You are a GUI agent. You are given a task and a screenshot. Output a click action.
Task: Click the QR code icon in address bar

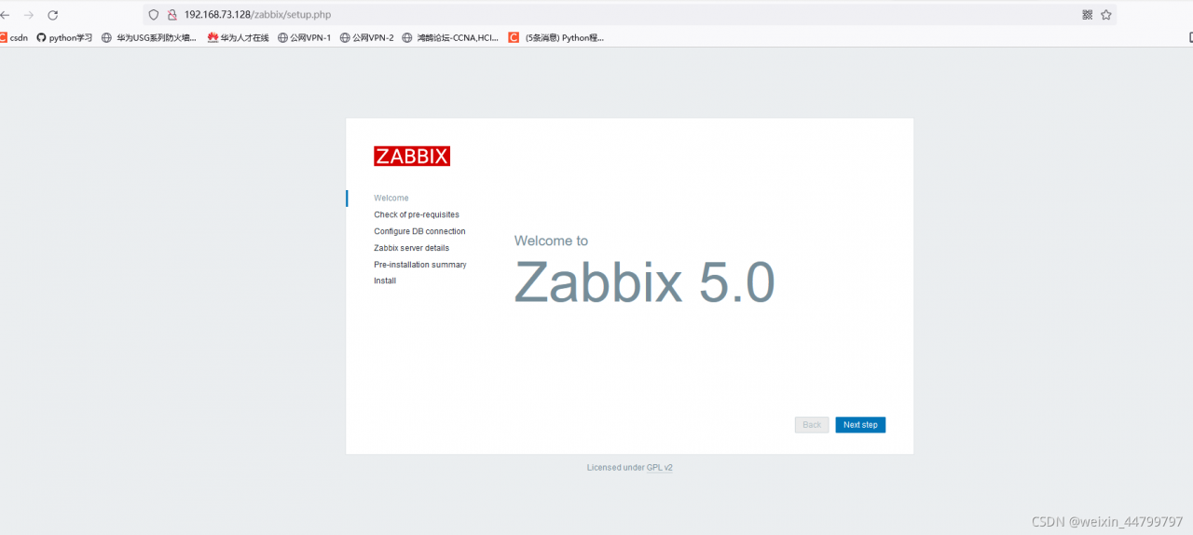pos(1087,15)
